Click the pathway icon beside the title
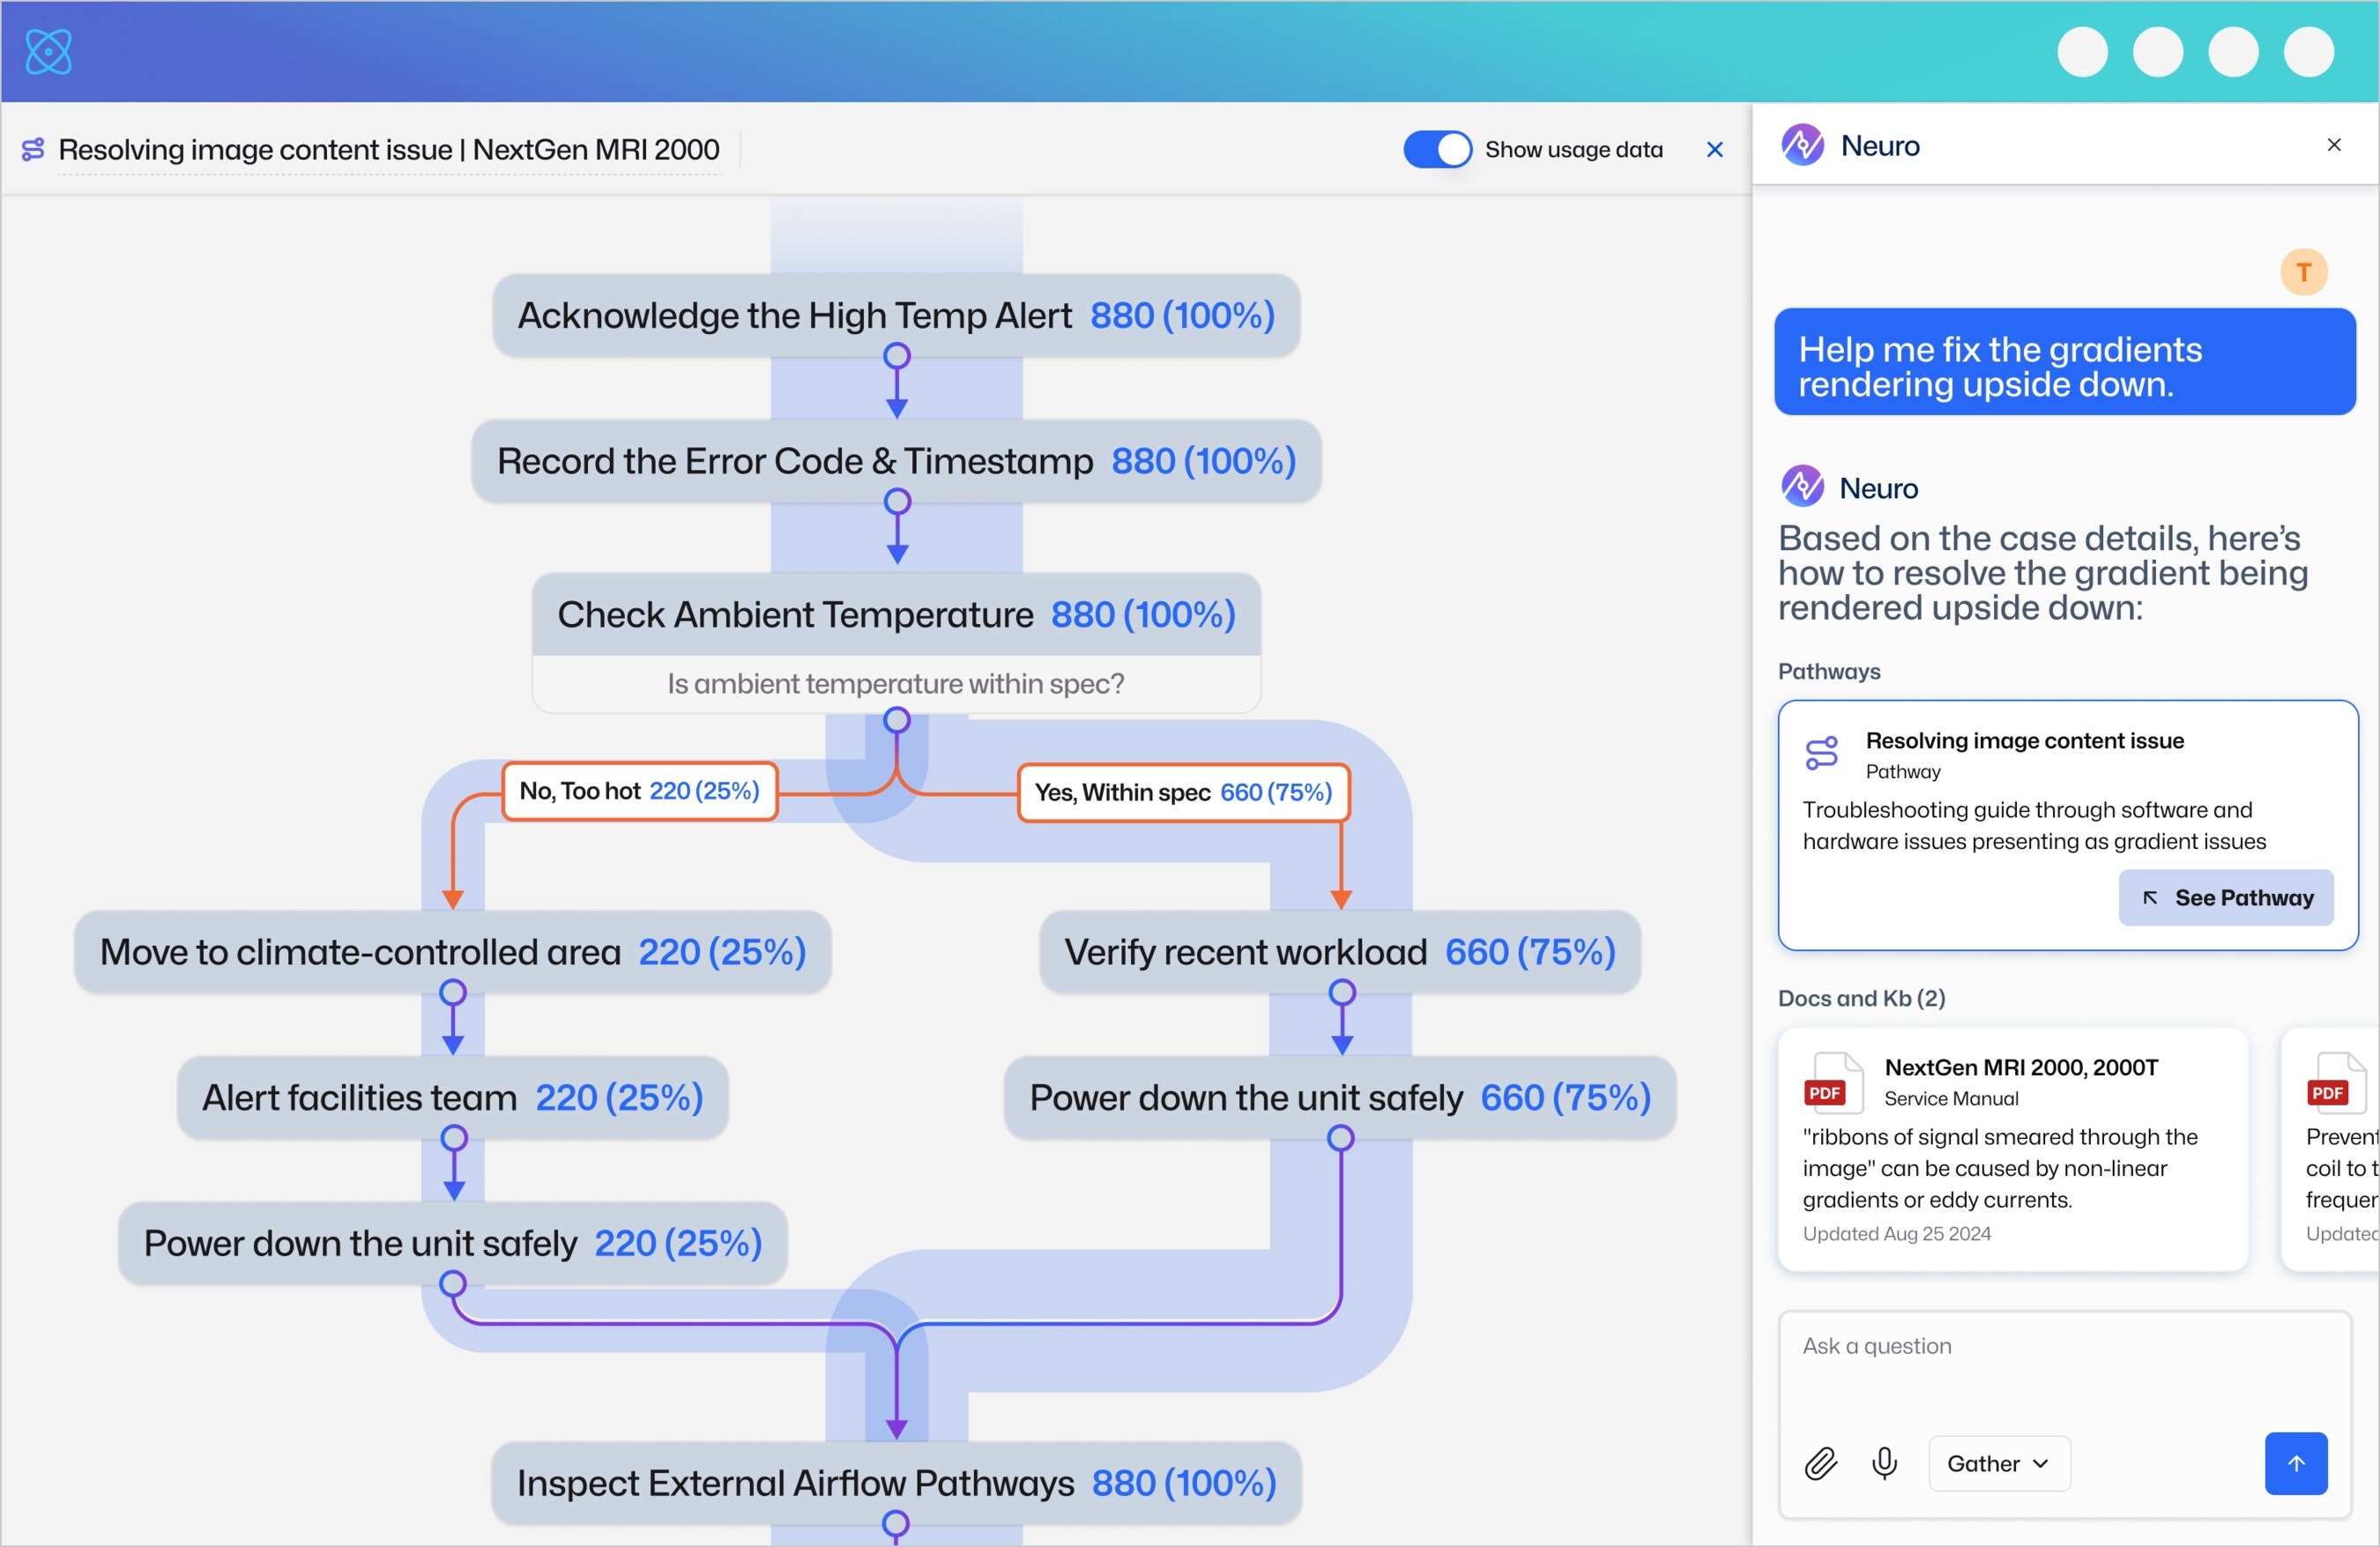The width and height of the screenshot is (2380, 1547). 33,150
